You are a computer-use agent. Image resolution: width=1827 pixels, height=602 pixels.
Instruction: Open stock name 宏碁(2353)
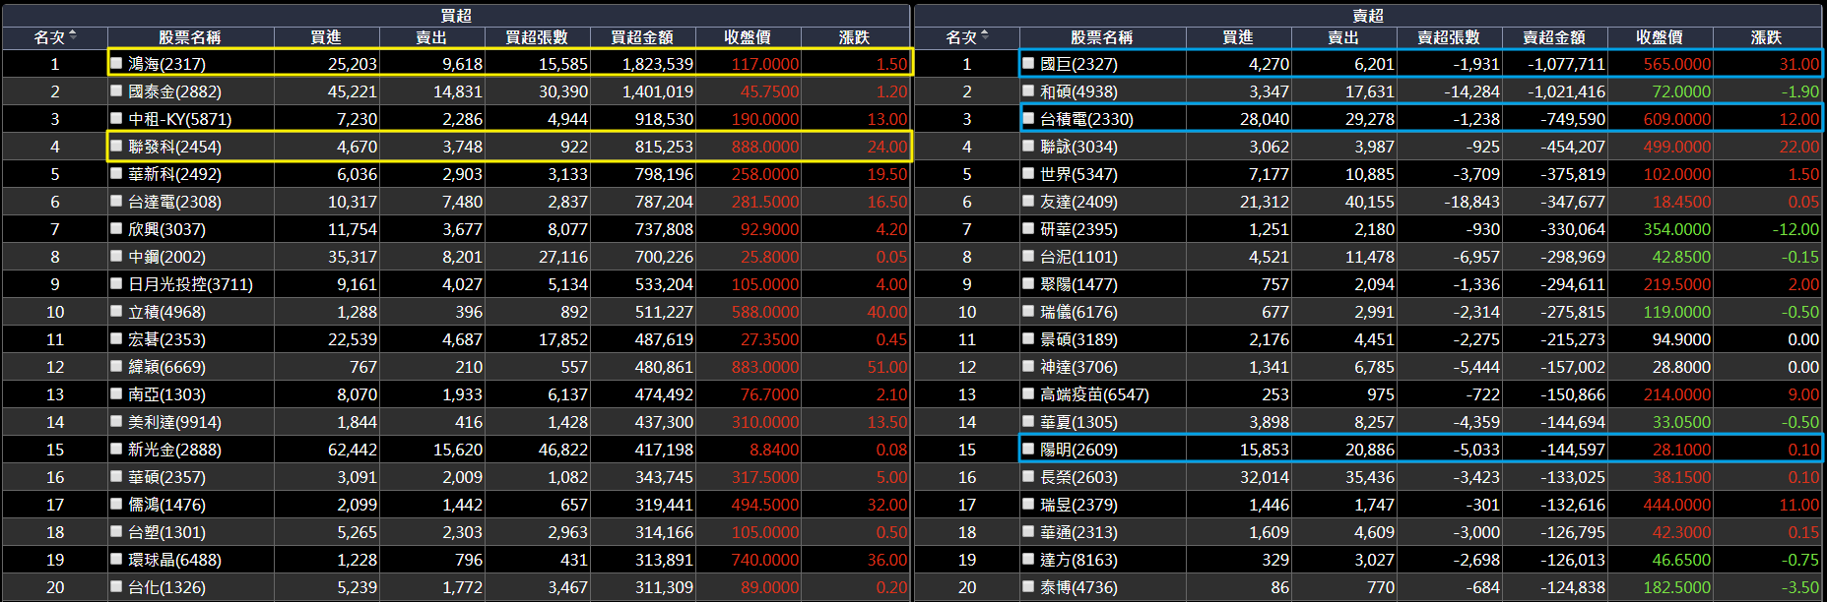click(x=166, y=339)
